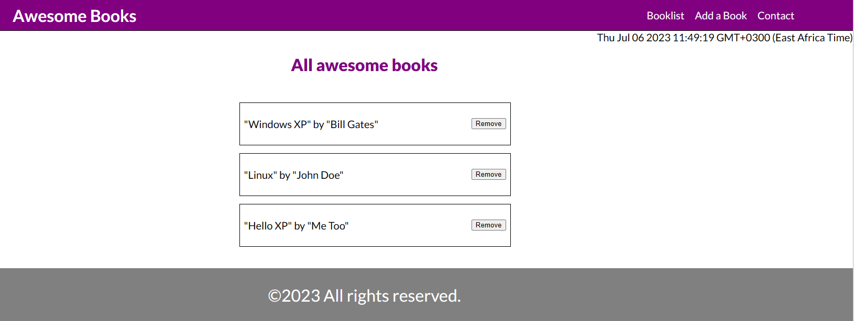The image size is (854, 321).
Task: Click the Awesome Books site title
Action: [74, 16]
